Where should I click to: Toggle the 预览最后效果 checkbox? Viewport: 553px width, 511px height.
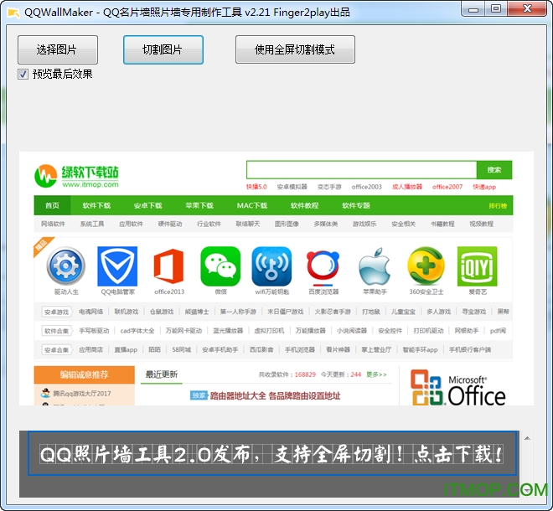pyautogui.click(x=23, y=74)
